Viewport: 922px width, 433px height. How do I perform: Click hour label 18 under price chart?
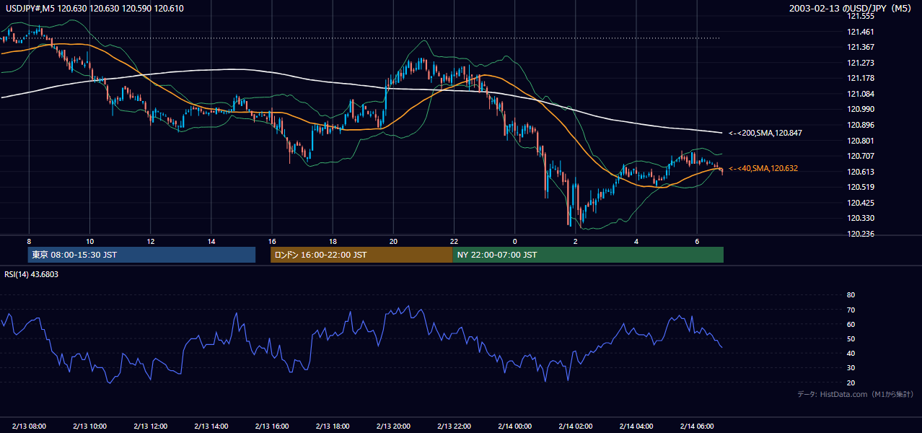[x=333, y=241]
